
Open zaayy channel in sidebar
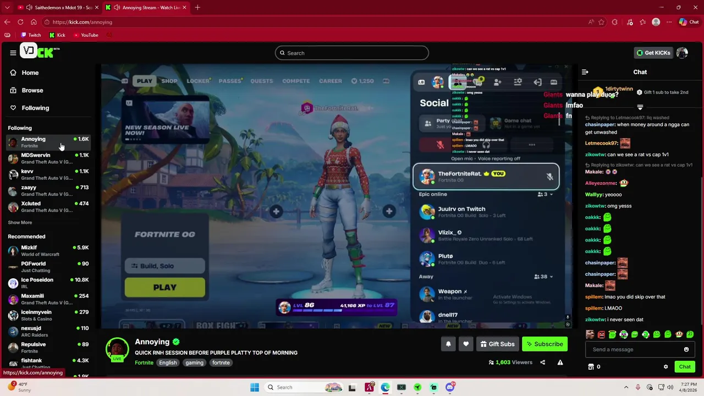(48, 190)
